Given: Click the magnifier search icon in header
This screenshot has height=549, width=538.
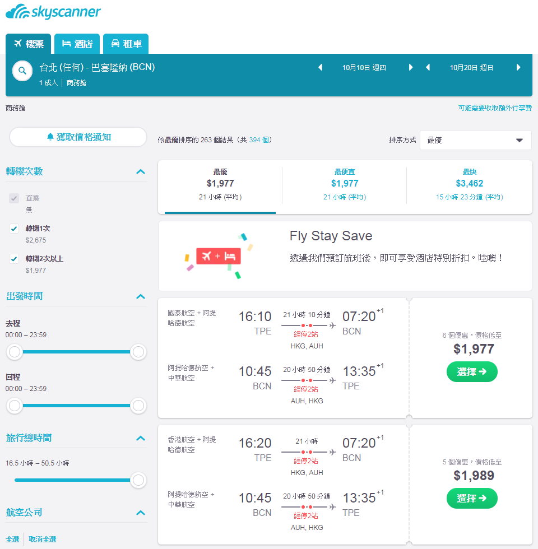Looking at the screenshot, I should point(22,71).
